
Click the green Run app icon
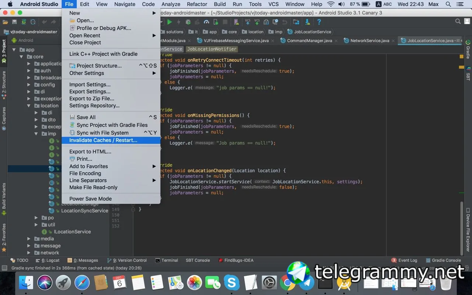(170, 22)
